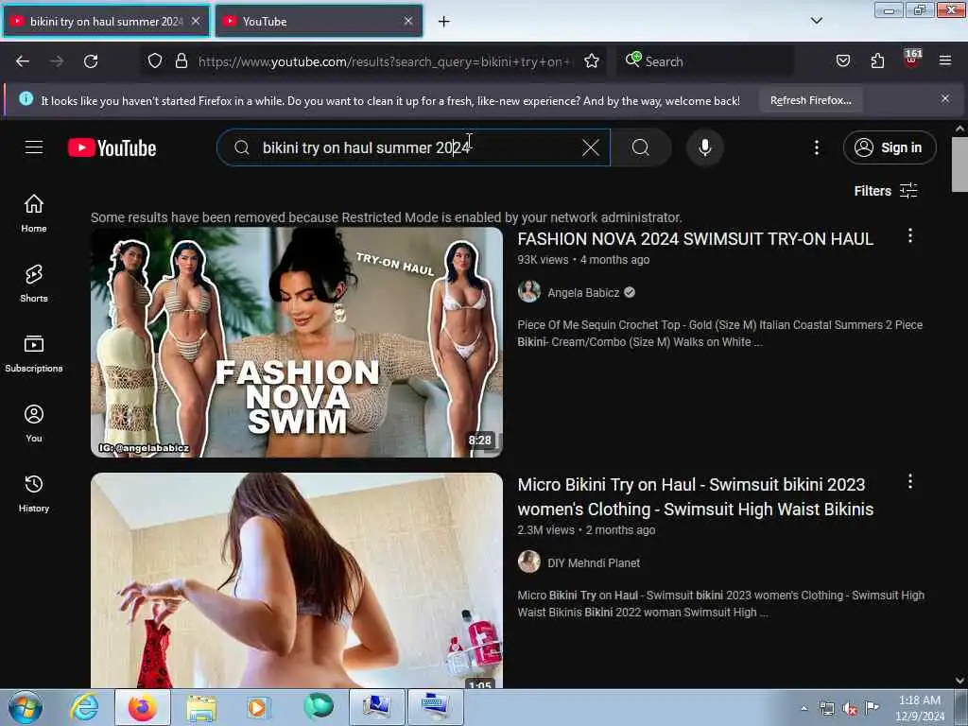Open the Firefox hamburger application menu
The width and height of the screenshot is (968, 726).
pyautogui.click(x=945, y=60)
